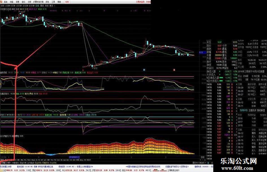
Task: Click the 上海电信主站 server status
Action: coord(173,170)
